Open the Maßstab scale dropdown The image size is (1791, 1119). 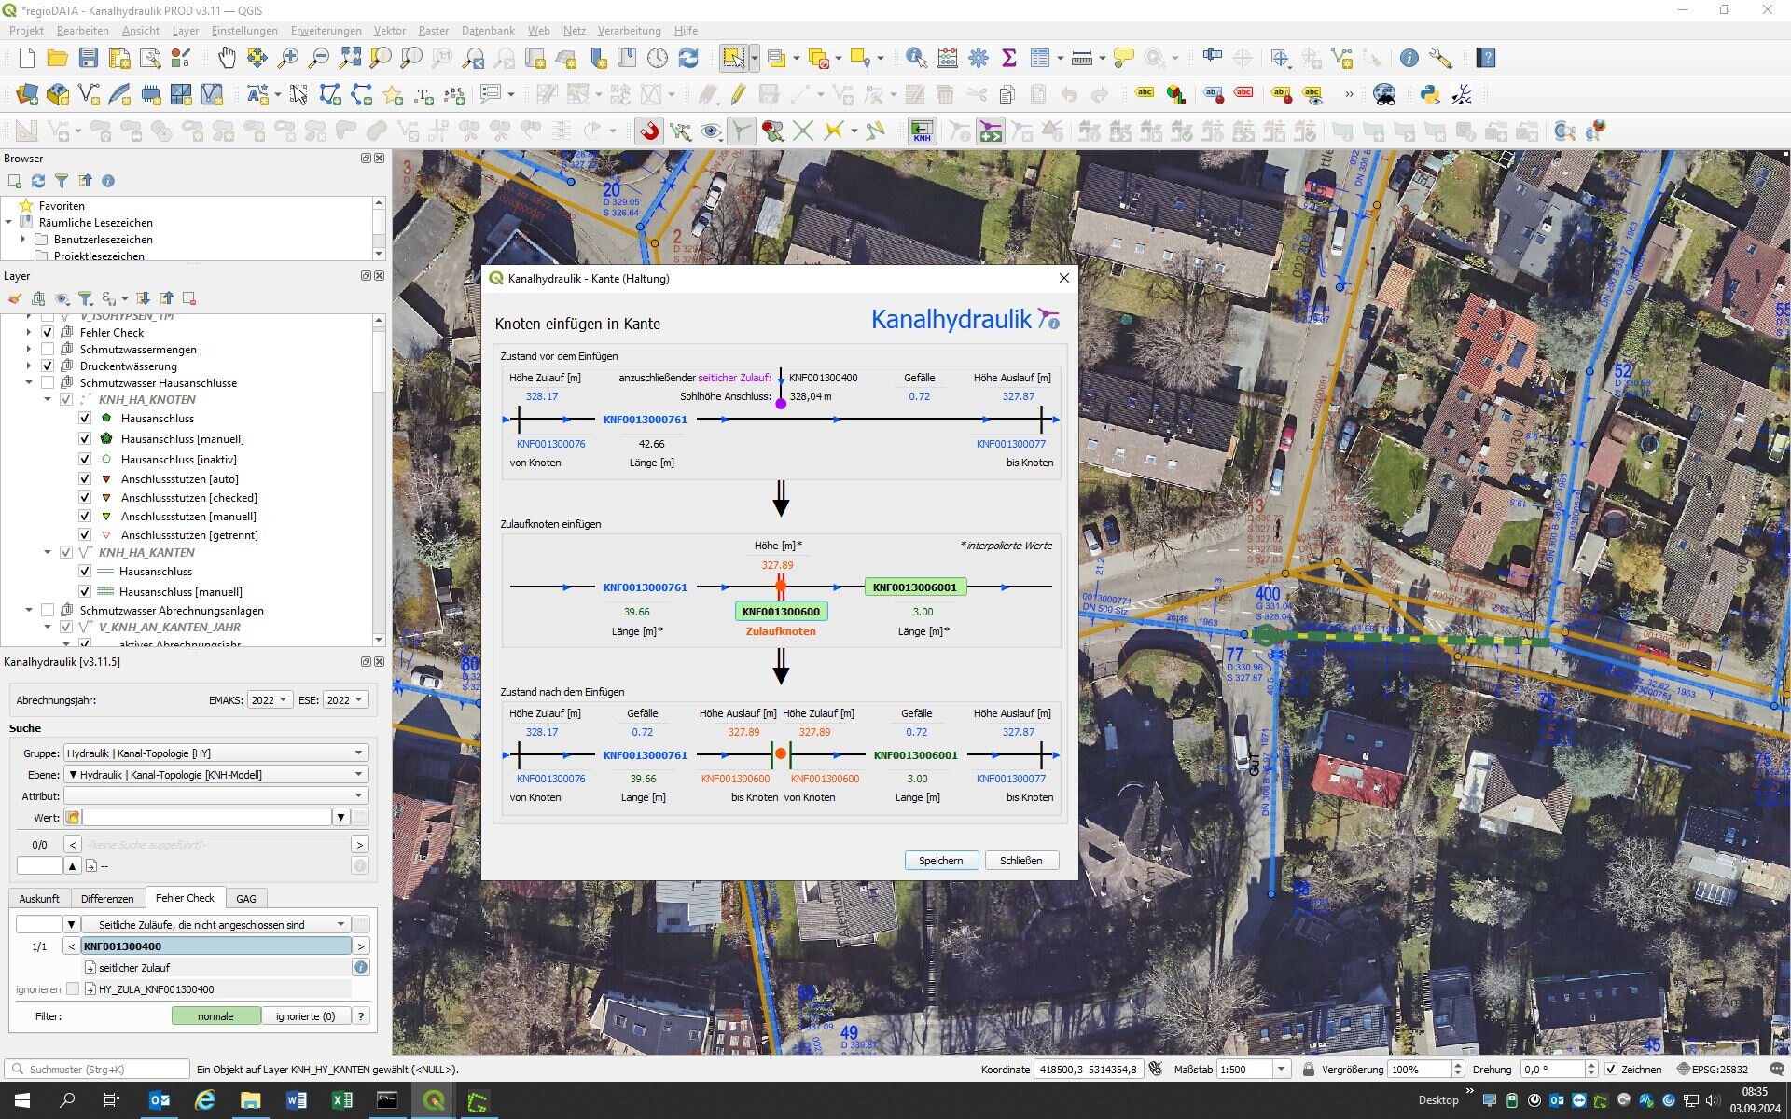[1281, 1069]
